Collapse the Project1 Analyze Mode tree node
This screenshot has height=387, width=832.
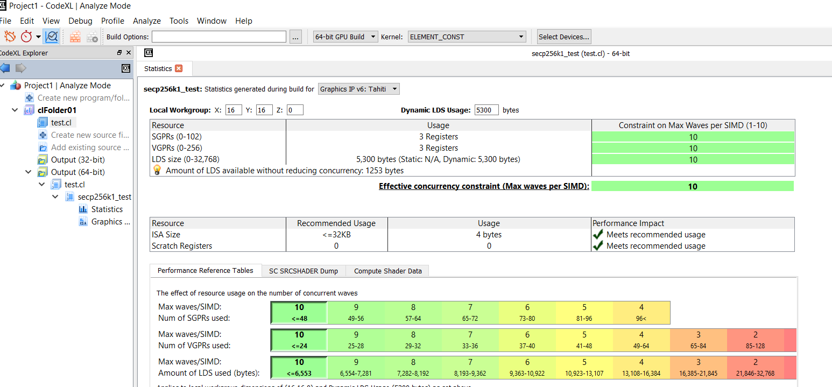[x=3, y=86]
